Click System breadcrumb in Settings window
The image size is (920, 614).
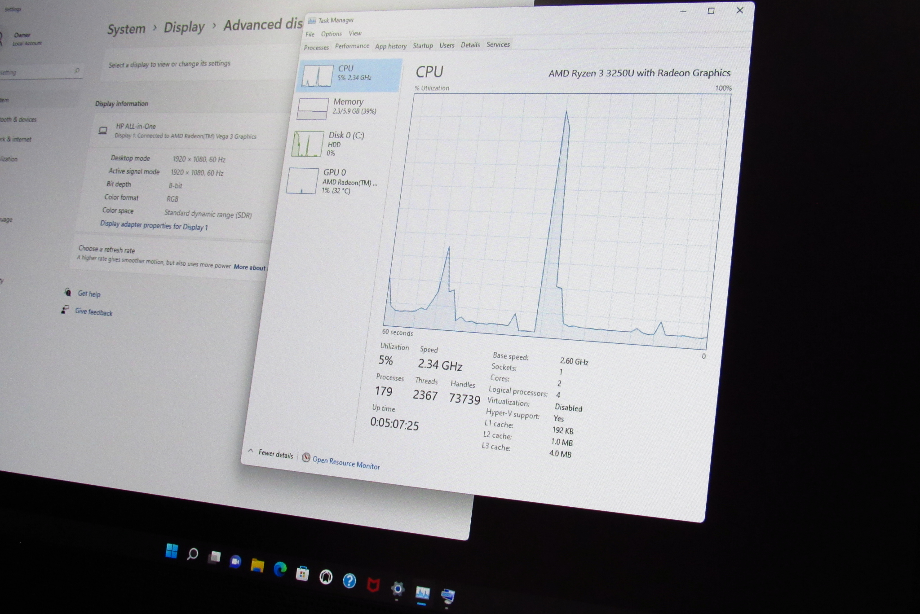[x=126, y=29]
